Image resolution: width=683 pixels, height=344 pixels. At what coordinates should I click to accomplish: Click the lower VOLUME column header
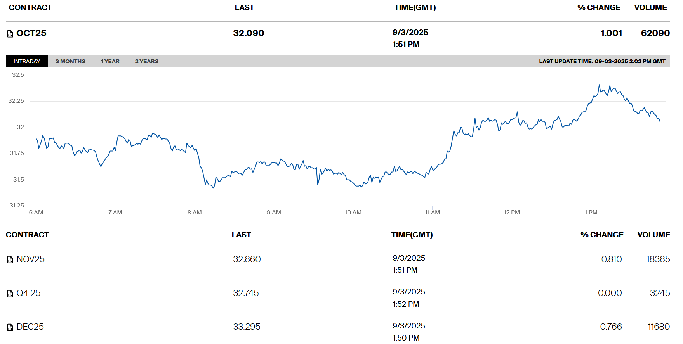[653, 235]
